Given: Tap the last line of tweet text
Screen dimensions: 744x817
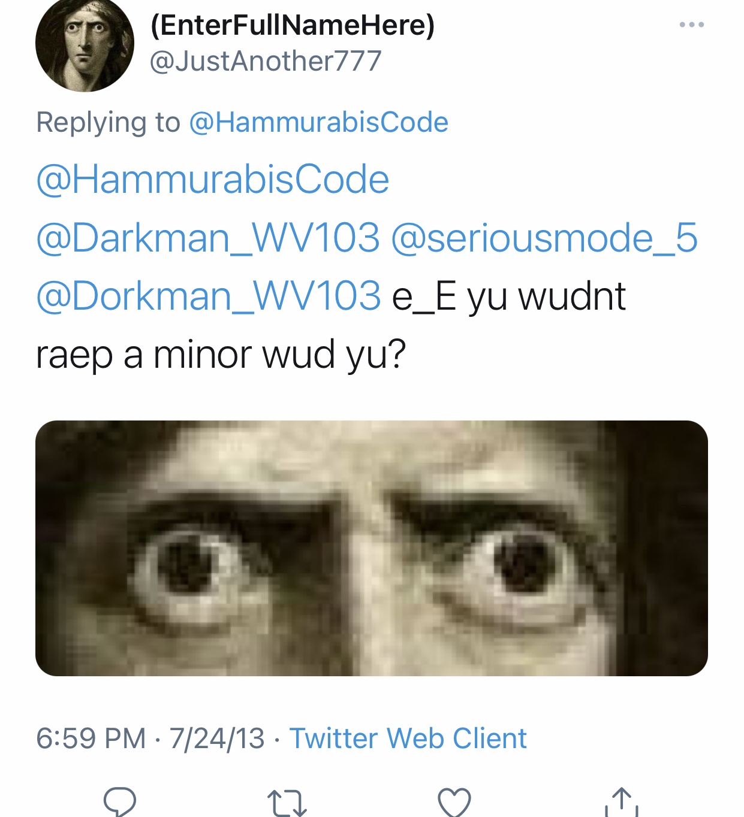Looking at the screenshot, I should click(221, 355).
